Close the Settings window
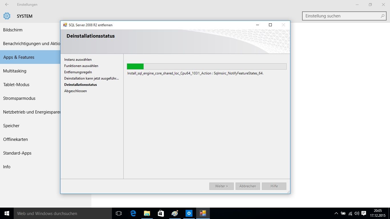 [383, 5]
